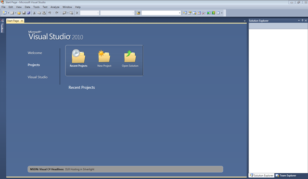Click the Open Solution folder icon
308x179 pixels.
point(130,56)
